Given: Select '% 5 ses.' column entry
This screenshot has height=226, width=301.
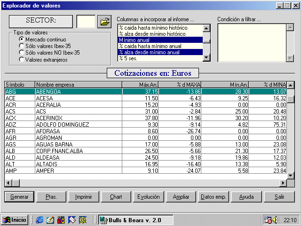Looking at the screenshot, I should coord(160,58).
